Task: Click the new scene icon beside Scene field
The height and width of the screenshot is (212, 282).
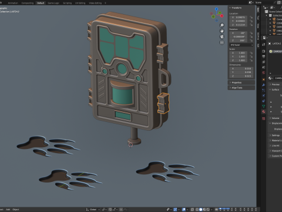Action: point(279,2)
